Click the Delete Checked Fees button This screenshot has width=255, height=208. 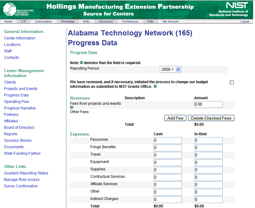coord(211,118)
